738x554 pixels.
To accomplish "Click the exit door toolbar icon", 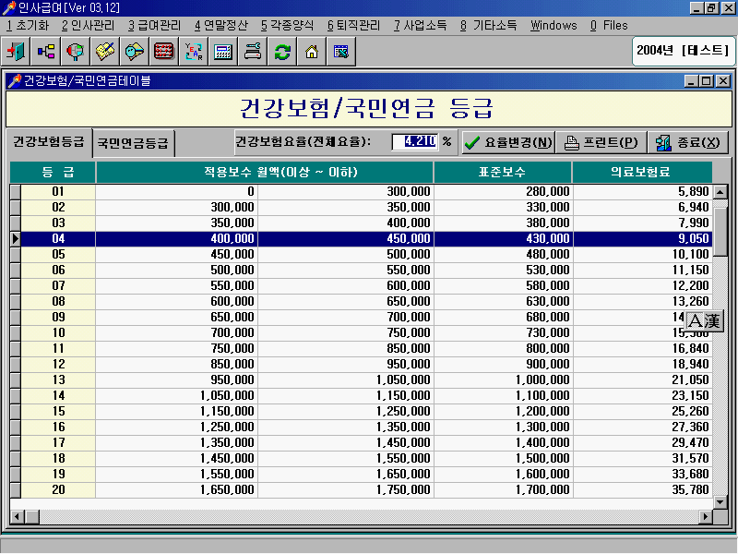I will 16,52.
